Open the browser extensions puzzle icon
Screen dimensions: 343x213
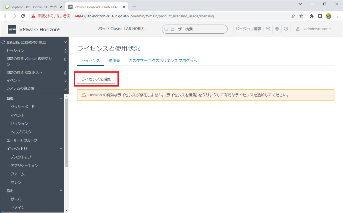[312, 16]
